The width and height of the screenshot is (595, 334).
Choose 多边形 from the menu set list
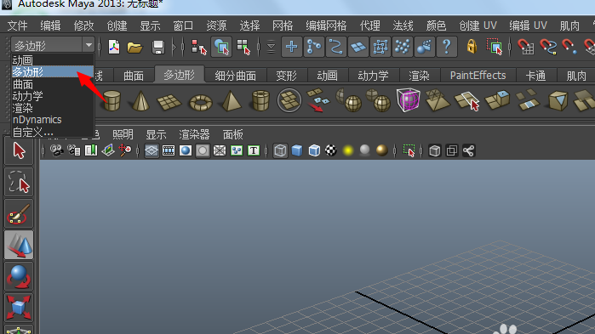[53, 71]
